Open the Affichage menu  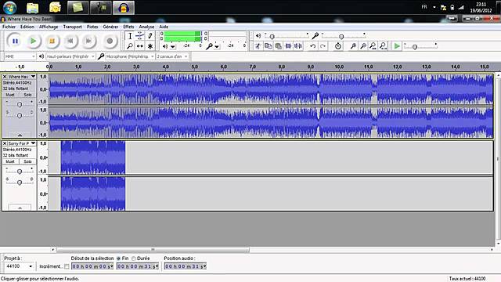pyautogui.click(x=49, y=27)
